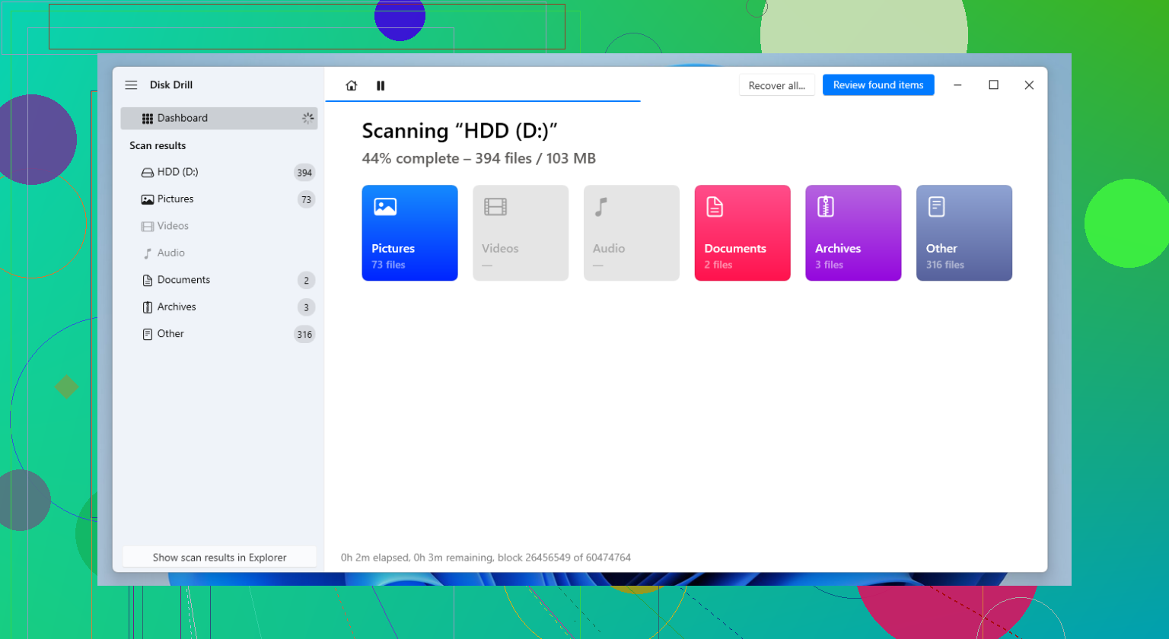
Task: Click the 3 count badge beside Archives
Action: coord(306,307)
